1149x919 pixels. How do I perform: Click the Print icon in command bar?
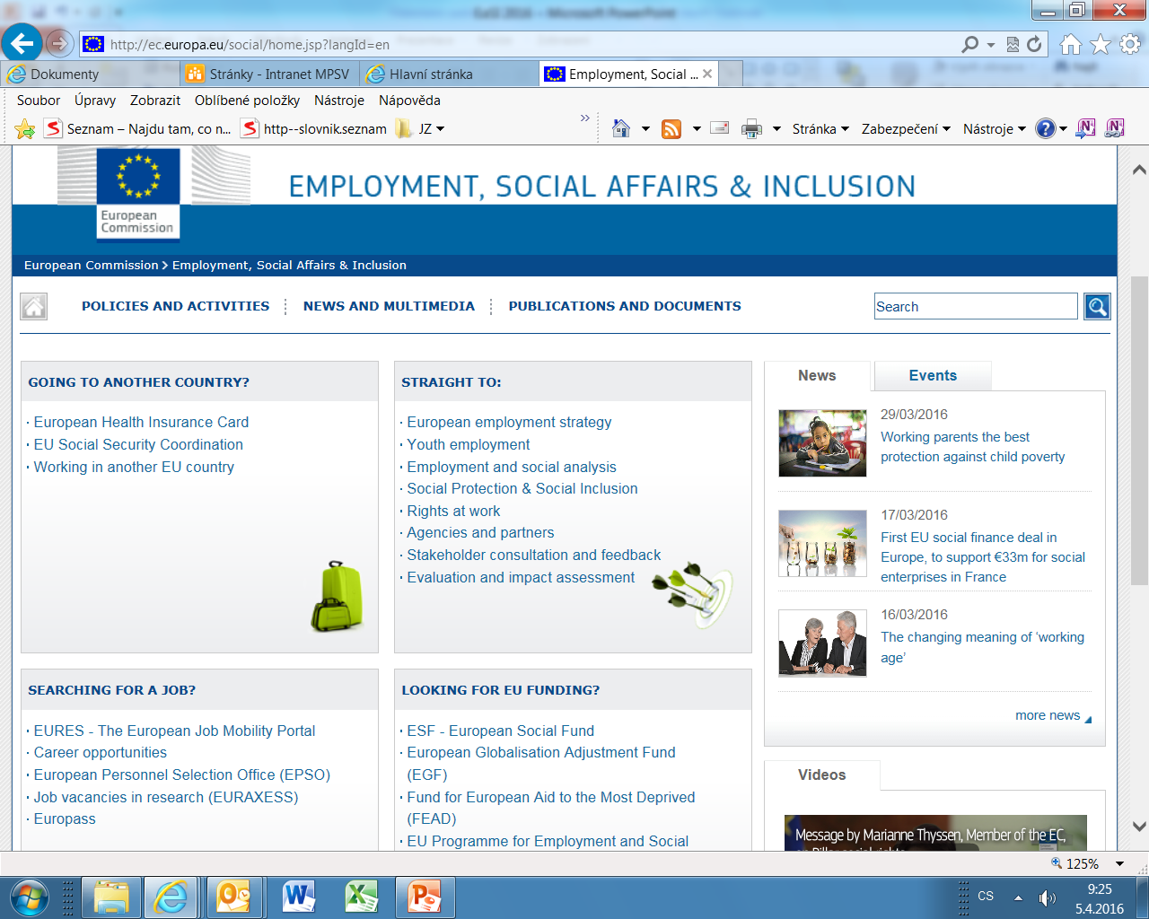pyautogui.click(x=751, y=129)
